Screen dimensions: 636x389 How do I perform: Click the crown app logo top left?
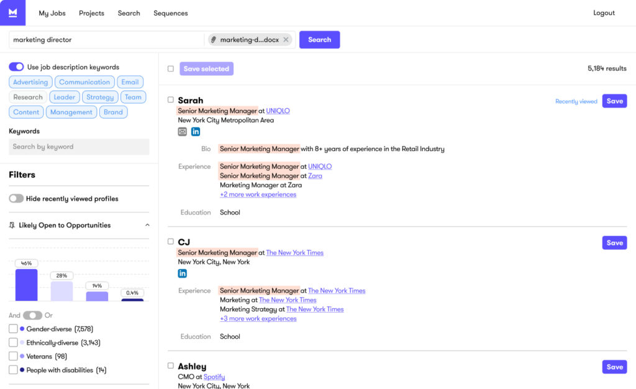(12, 12)
